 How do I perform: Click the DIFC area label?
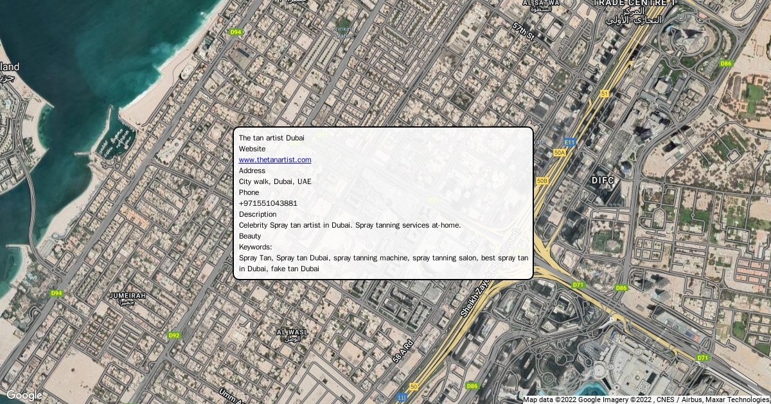coord(603,181)
